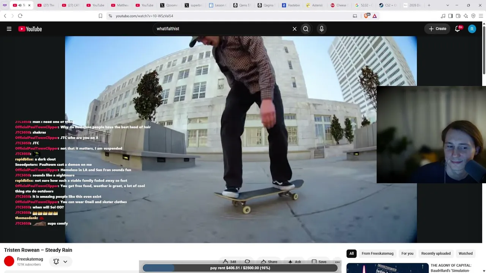Switch to the superbo X tab
The width and height of the screenshot is (486, 273).
pyautogui.click(x=193, y=5)
